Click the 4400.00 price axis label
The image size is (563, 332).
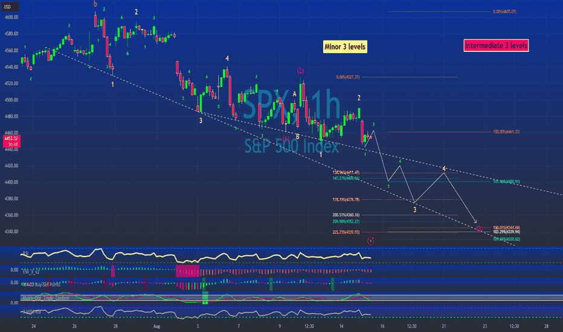pyautogui.click(x=11, y=182)
